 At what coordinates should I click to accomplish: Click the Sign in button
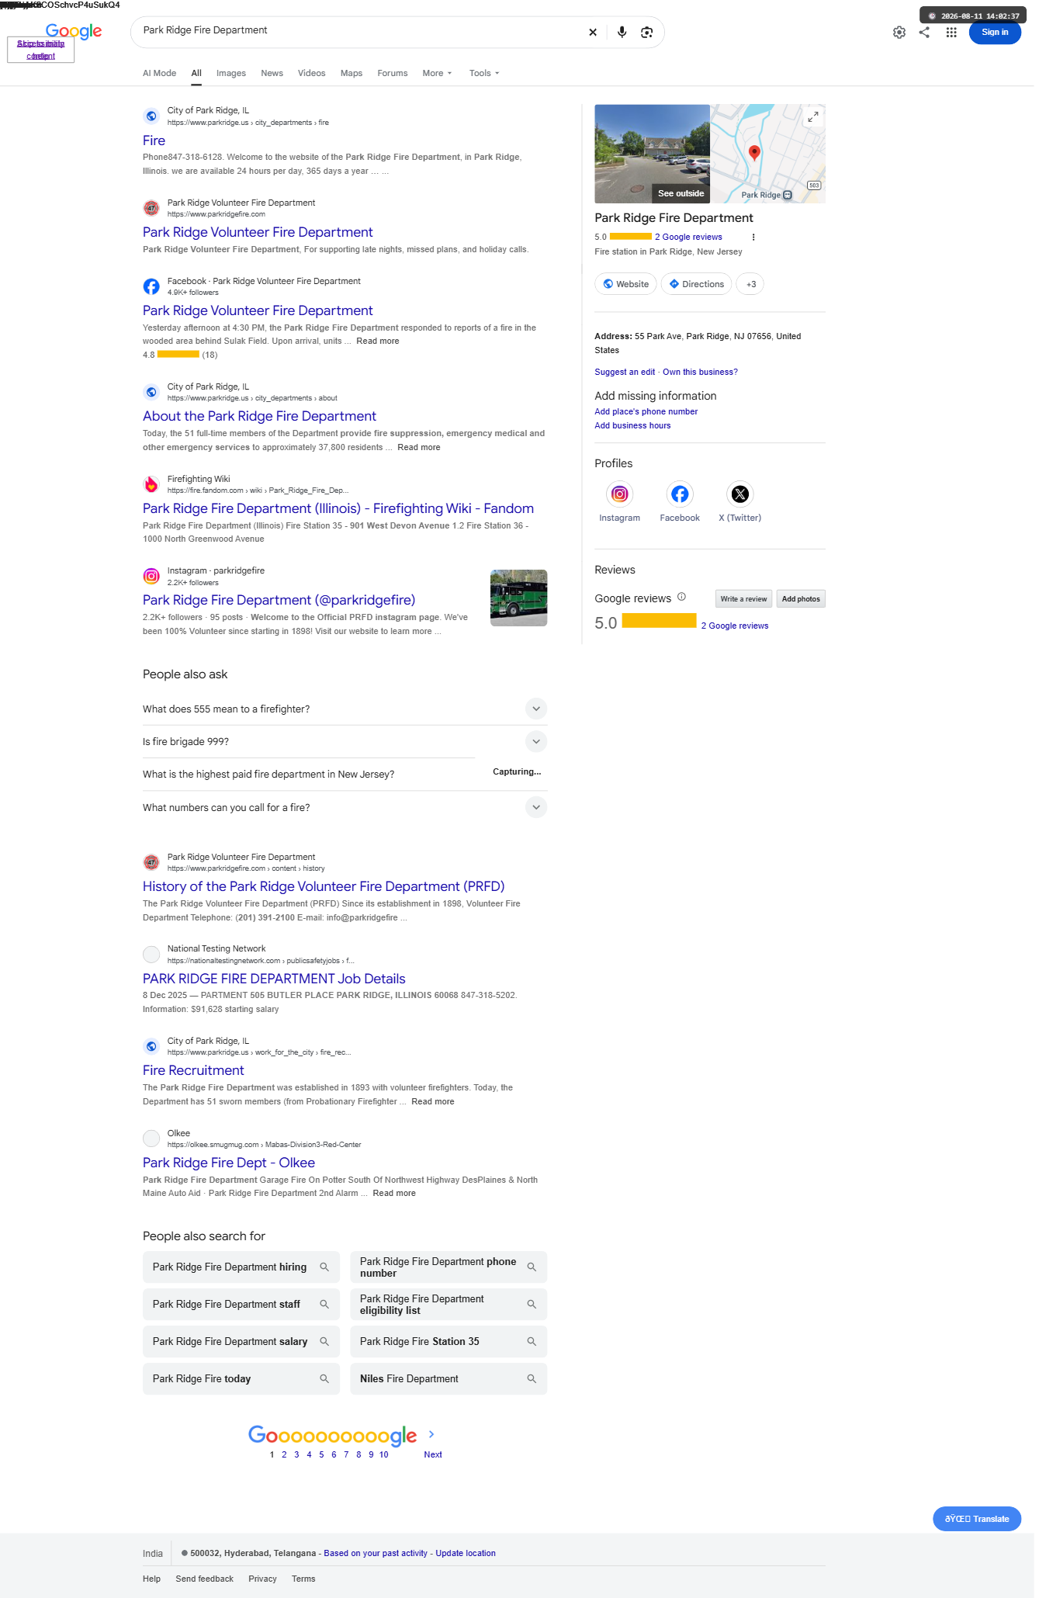pos(995,33)
